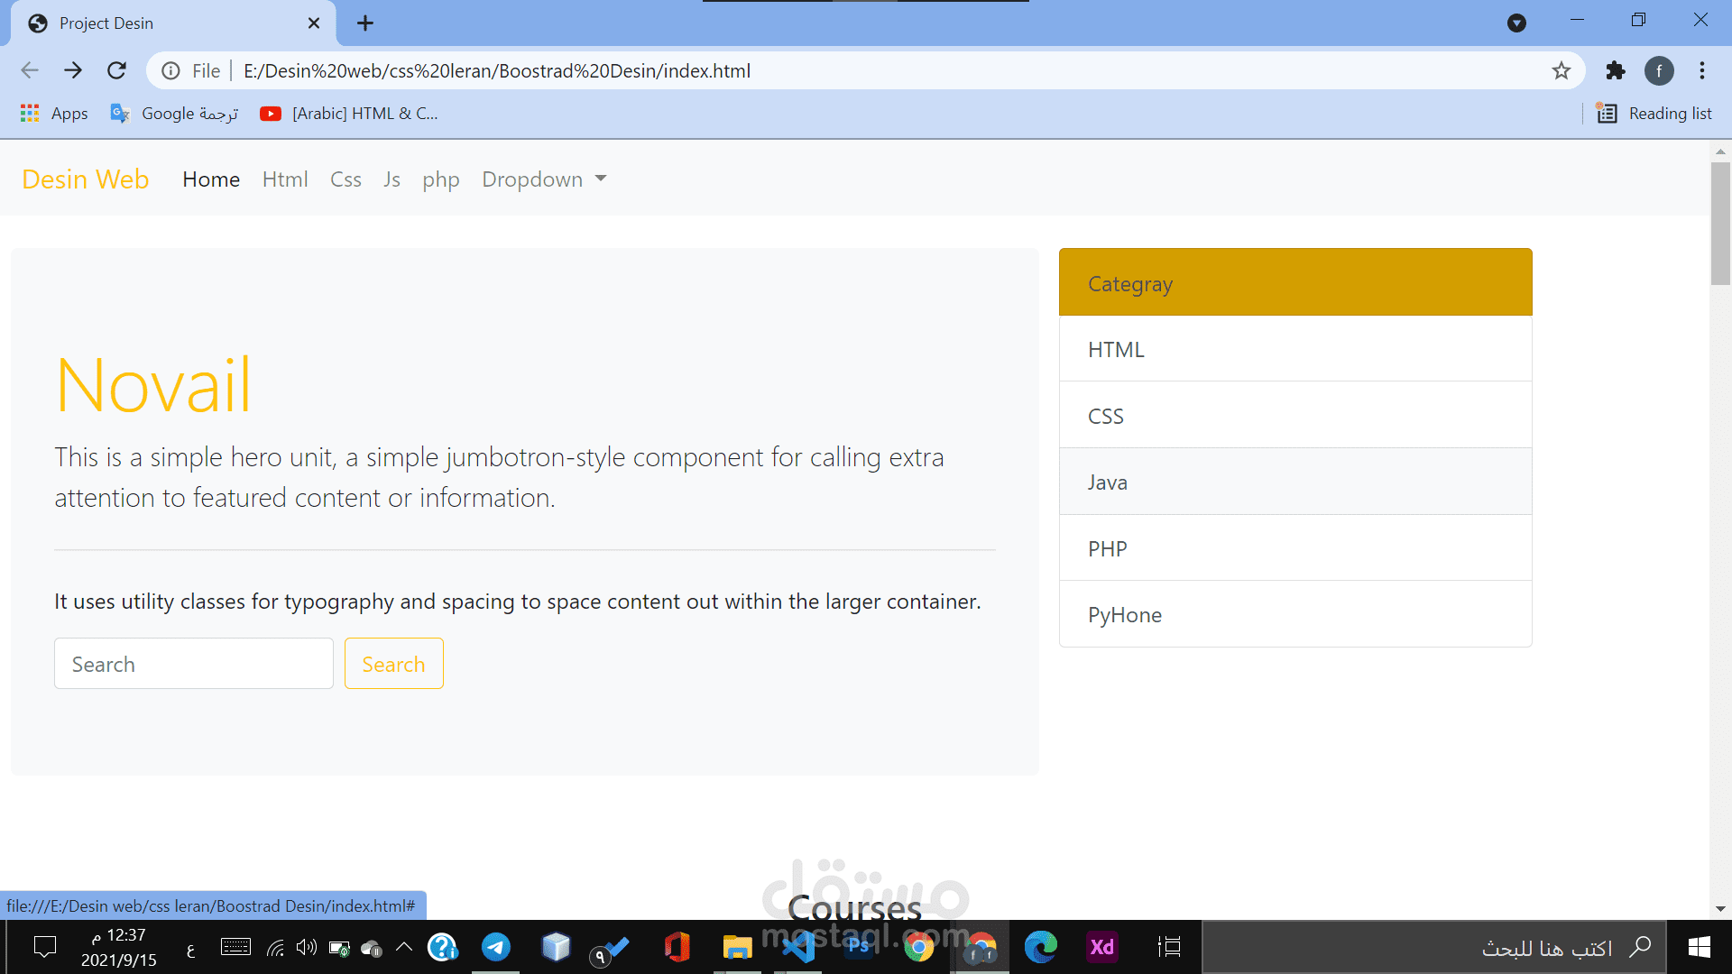
Task: Select the Home navigation tab
Action: [210, 179]
